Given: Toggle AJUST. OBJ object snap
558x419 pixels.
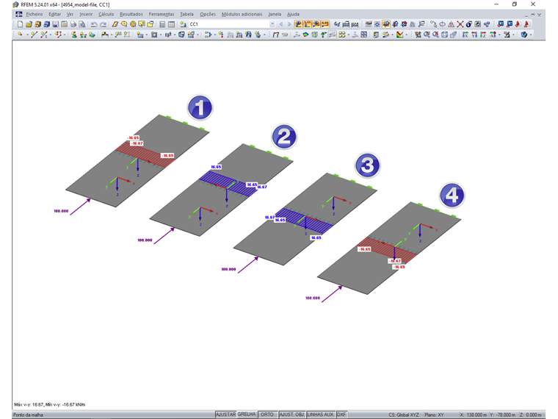Looking at the screenshot, I should click(x=291, y=415).
